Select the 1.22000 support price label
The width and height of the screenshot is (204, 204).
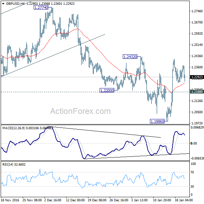pyautogui.click(x=107, y=90)
